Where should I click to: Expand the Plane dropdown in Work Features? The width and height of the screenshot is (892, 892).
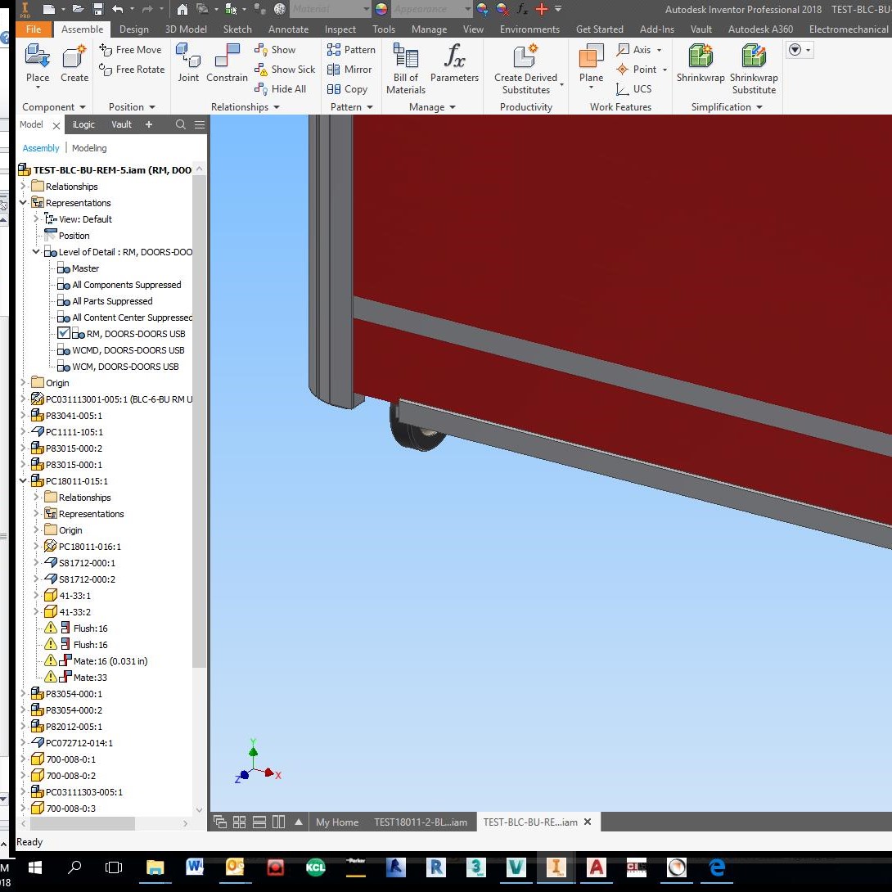590,86
